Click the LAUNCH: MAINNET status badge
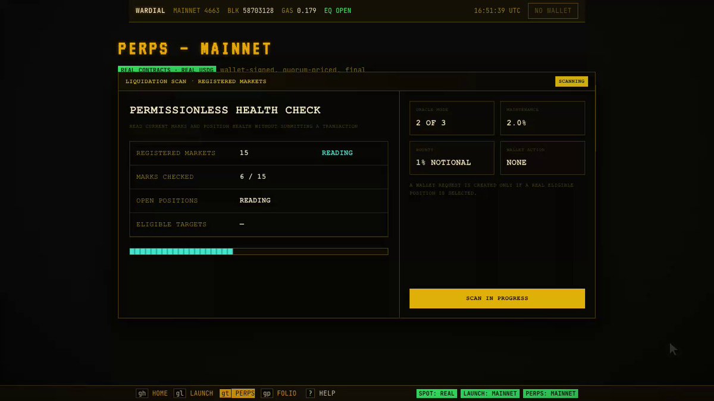714x401 pixels. click(x=490, y=393)
